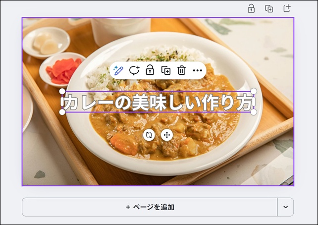The image size is (318, 225).
Task: Delete the selected text with trash icon
Action: pos(182,70)
